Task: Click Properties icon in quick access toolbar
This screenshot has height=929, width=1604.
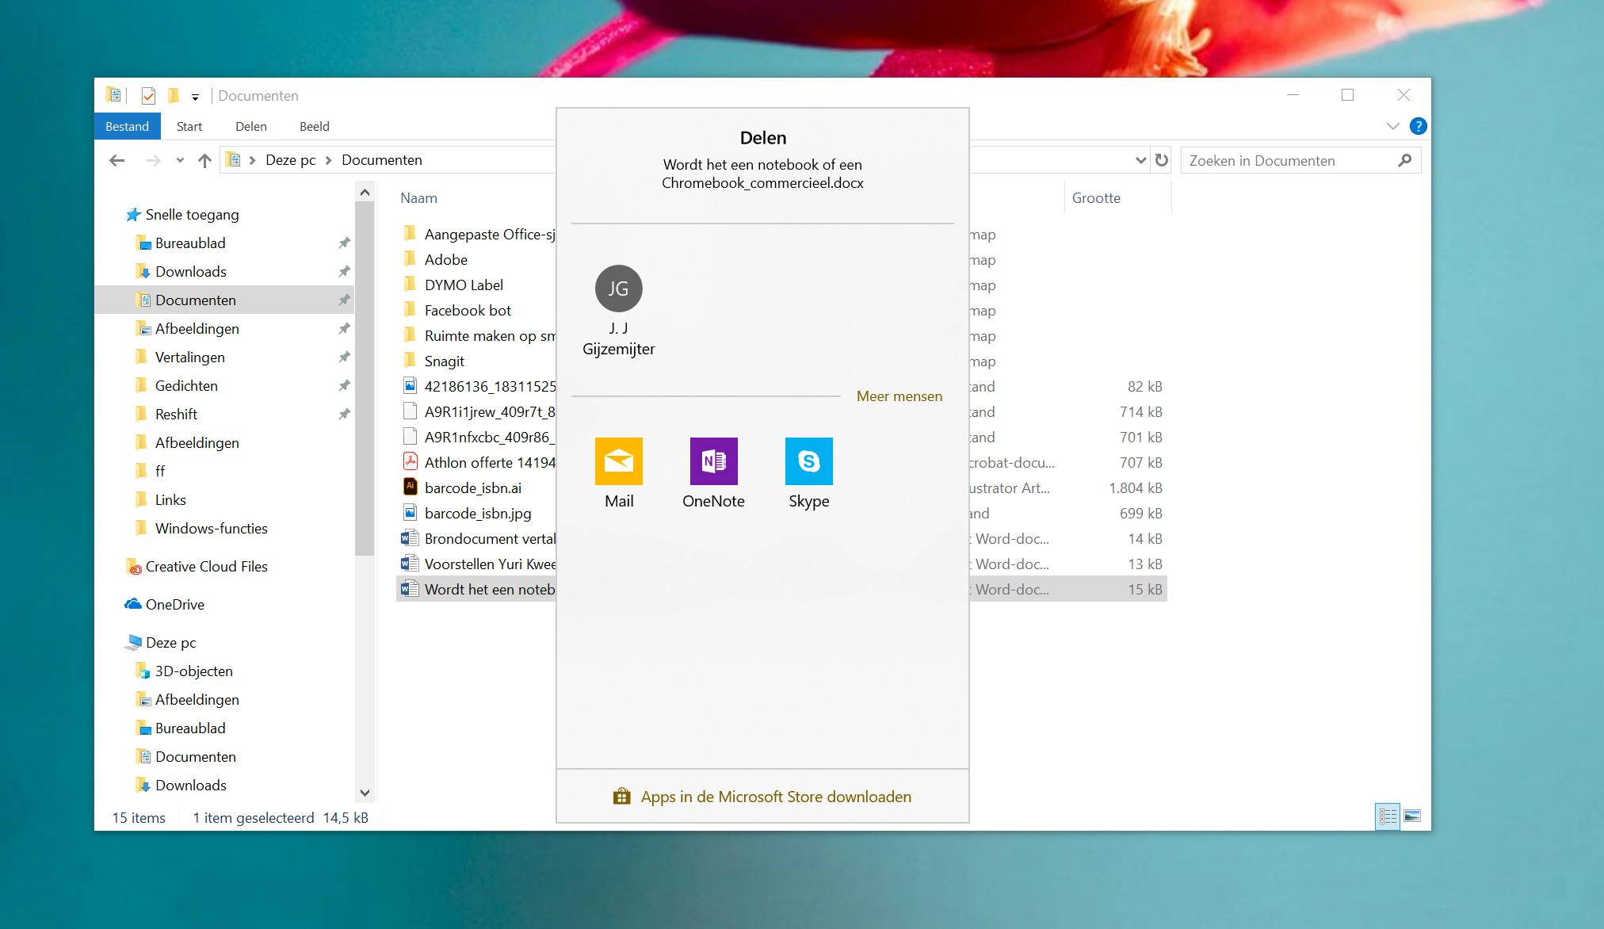Action: pos(148,96)
